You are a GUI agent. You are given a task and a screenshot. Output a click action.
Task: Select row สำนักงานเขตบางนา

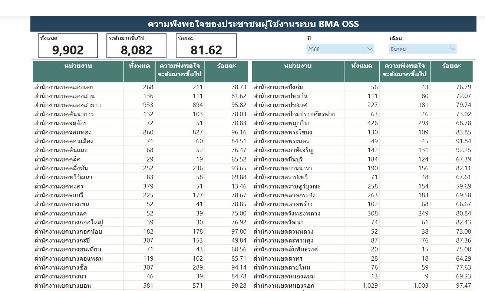point(140,277)
